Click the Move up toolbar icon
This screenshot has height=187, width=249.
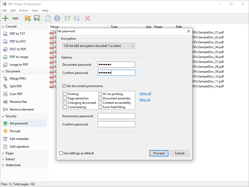tap(67, 18)
